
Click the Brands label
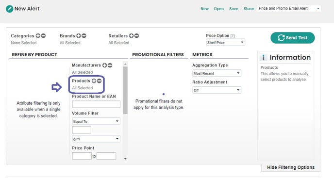pyautogui.click(x=67, y=36)
